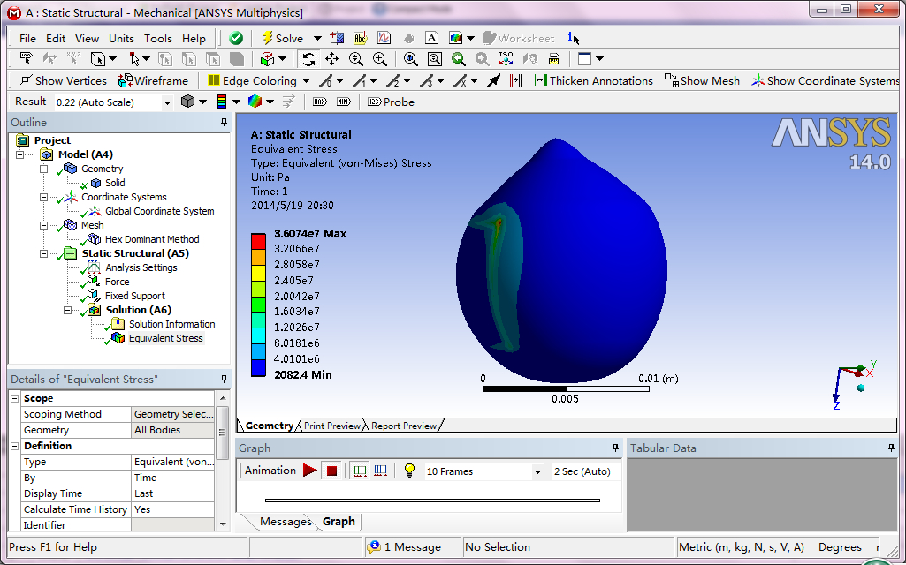Set the view to ISO
The width and height of the screenshot is (906, 565).
[x=506, y=58]
